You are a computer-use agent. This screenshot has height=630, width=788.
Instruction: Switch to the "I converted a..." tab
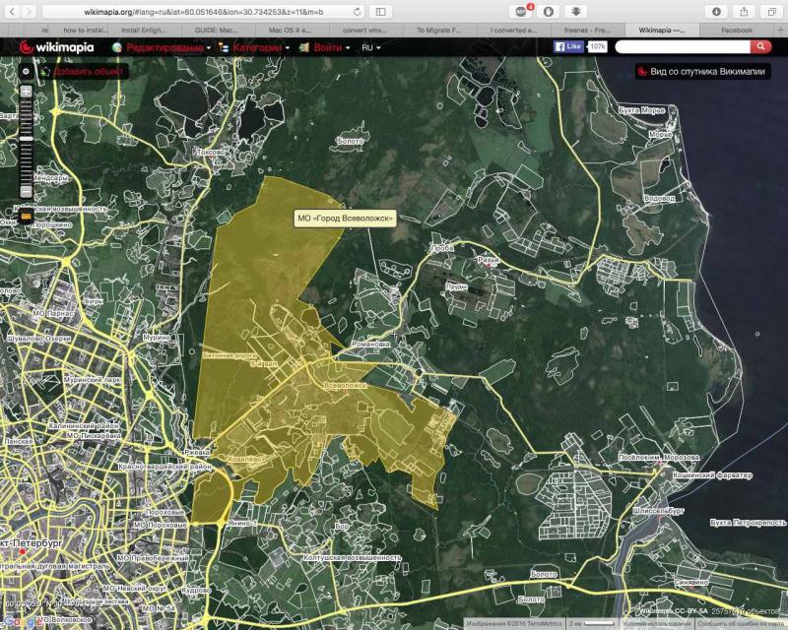coord(513,31)
